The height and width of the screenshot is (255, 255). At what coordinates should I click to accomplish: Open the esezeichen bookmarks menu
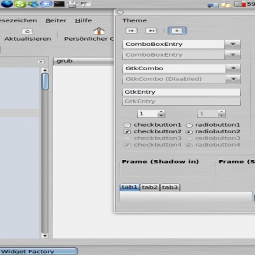pyautogui.click(x=18, y=20)
